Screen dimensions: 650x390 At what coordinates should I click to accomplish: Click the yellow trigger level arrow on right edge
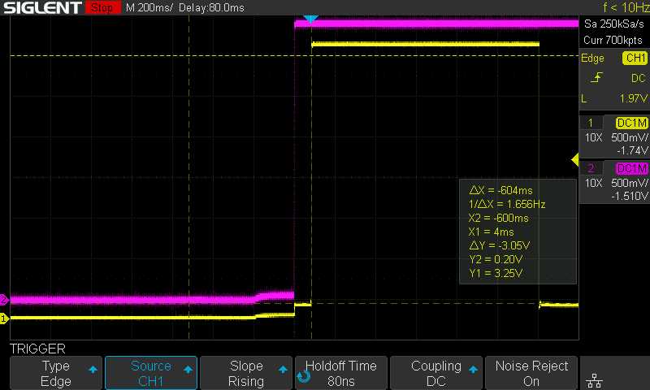(x=575, y=159)
